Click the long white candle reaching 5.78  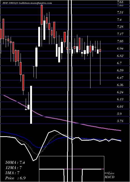point(31,105)
